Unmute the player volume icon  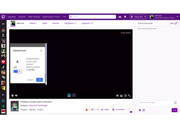coord(16,96)
